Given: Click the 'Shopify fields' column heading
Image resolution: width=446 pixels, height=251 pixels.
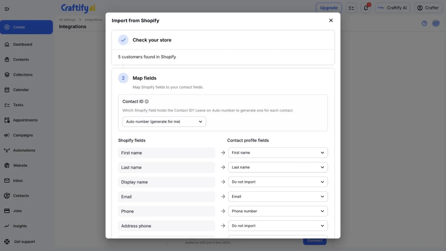Looking at the screenshot, I should pyautogui.click(x=132, y=140).
